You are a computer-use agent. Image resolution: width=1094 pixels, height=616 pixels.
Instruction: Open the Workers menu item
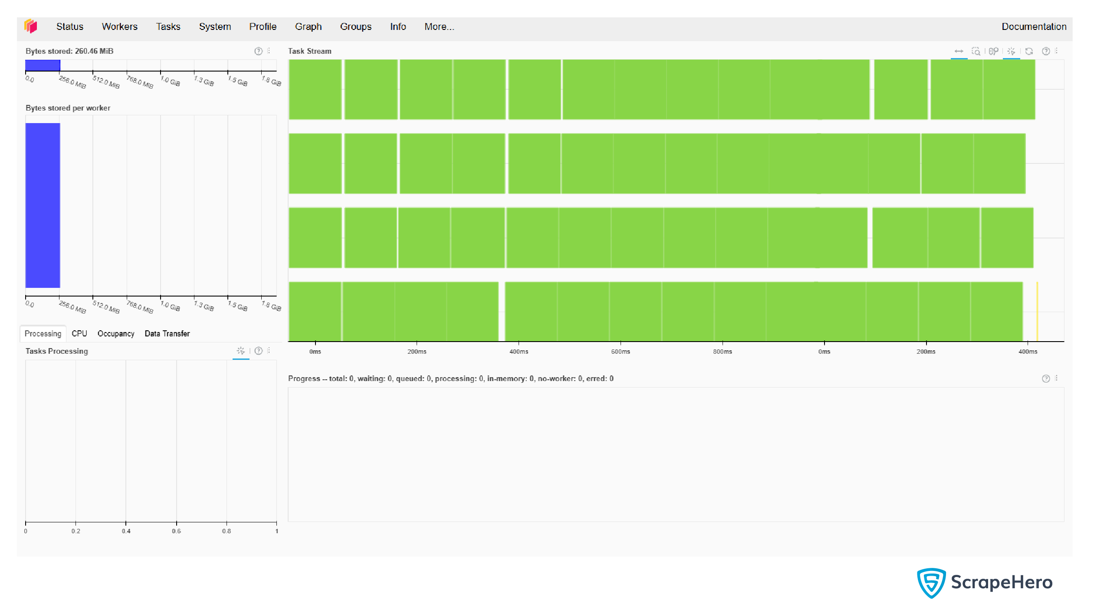(119, 26)
